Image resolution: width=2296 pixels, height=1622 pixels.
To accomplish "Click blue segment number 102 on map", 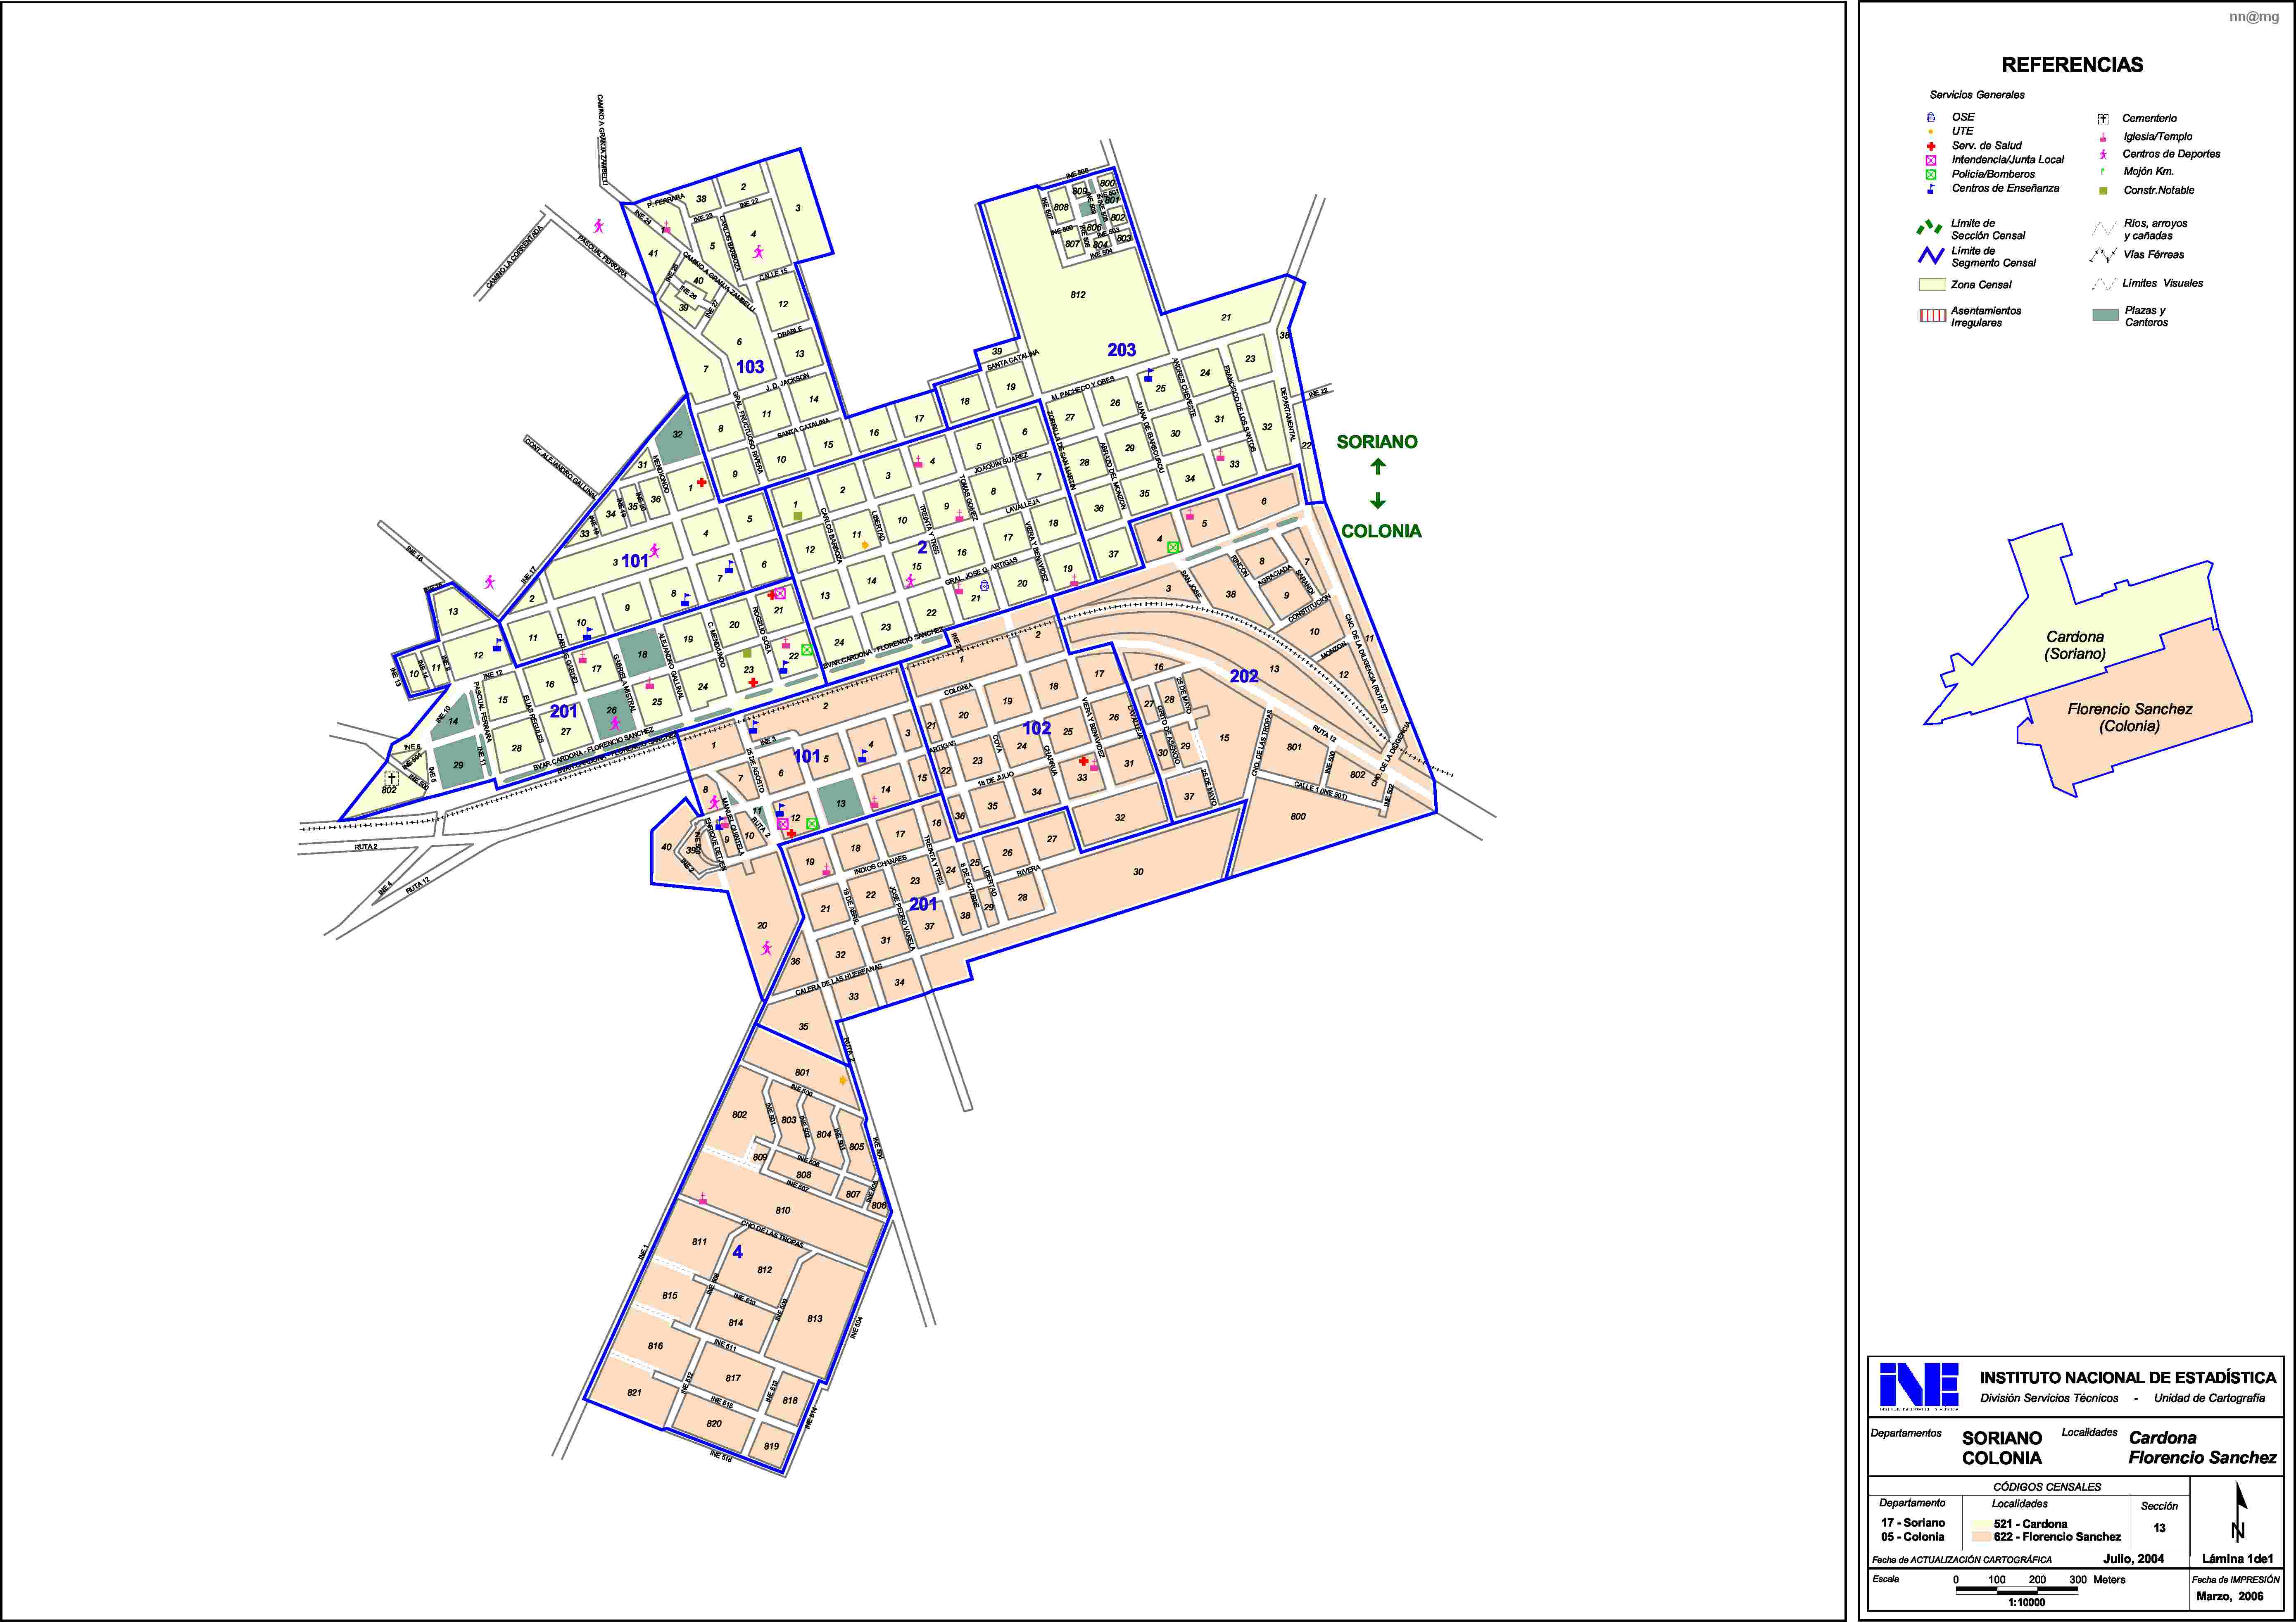I will pyautogui.click(x=1037, y=728).
